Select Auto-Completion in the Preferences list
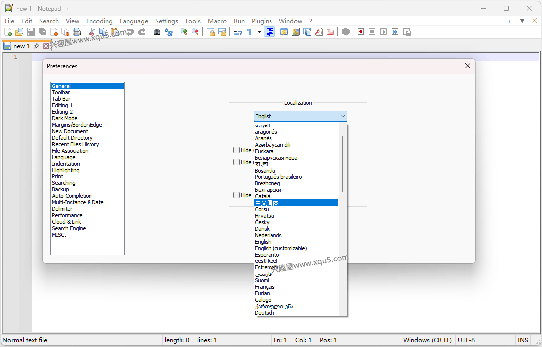The width and height of the screenshot is (542, 347). point(87,196)
